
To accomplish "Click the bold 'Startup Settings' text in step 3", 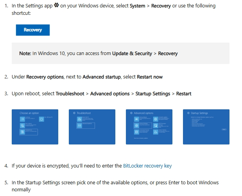I will (x=153, y=94).
